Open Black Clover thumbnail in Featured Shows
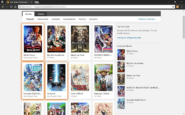 click(121, 55)
